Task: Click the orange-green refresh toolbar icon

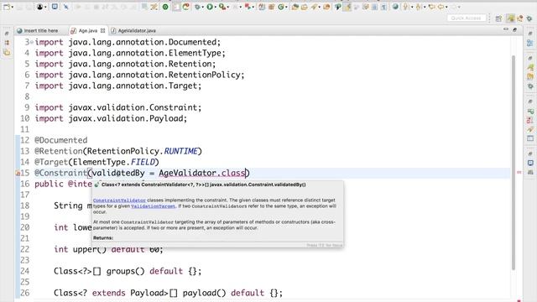Action: [x=186, y=7]
